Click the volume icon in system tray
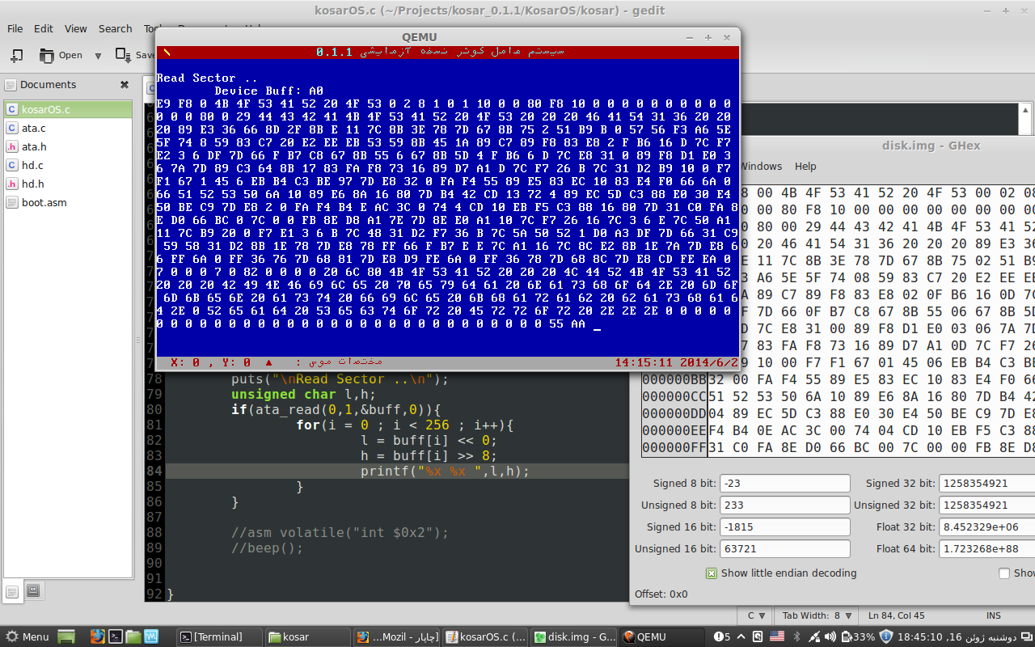The image size is (1035, 647). pos(830,636)
